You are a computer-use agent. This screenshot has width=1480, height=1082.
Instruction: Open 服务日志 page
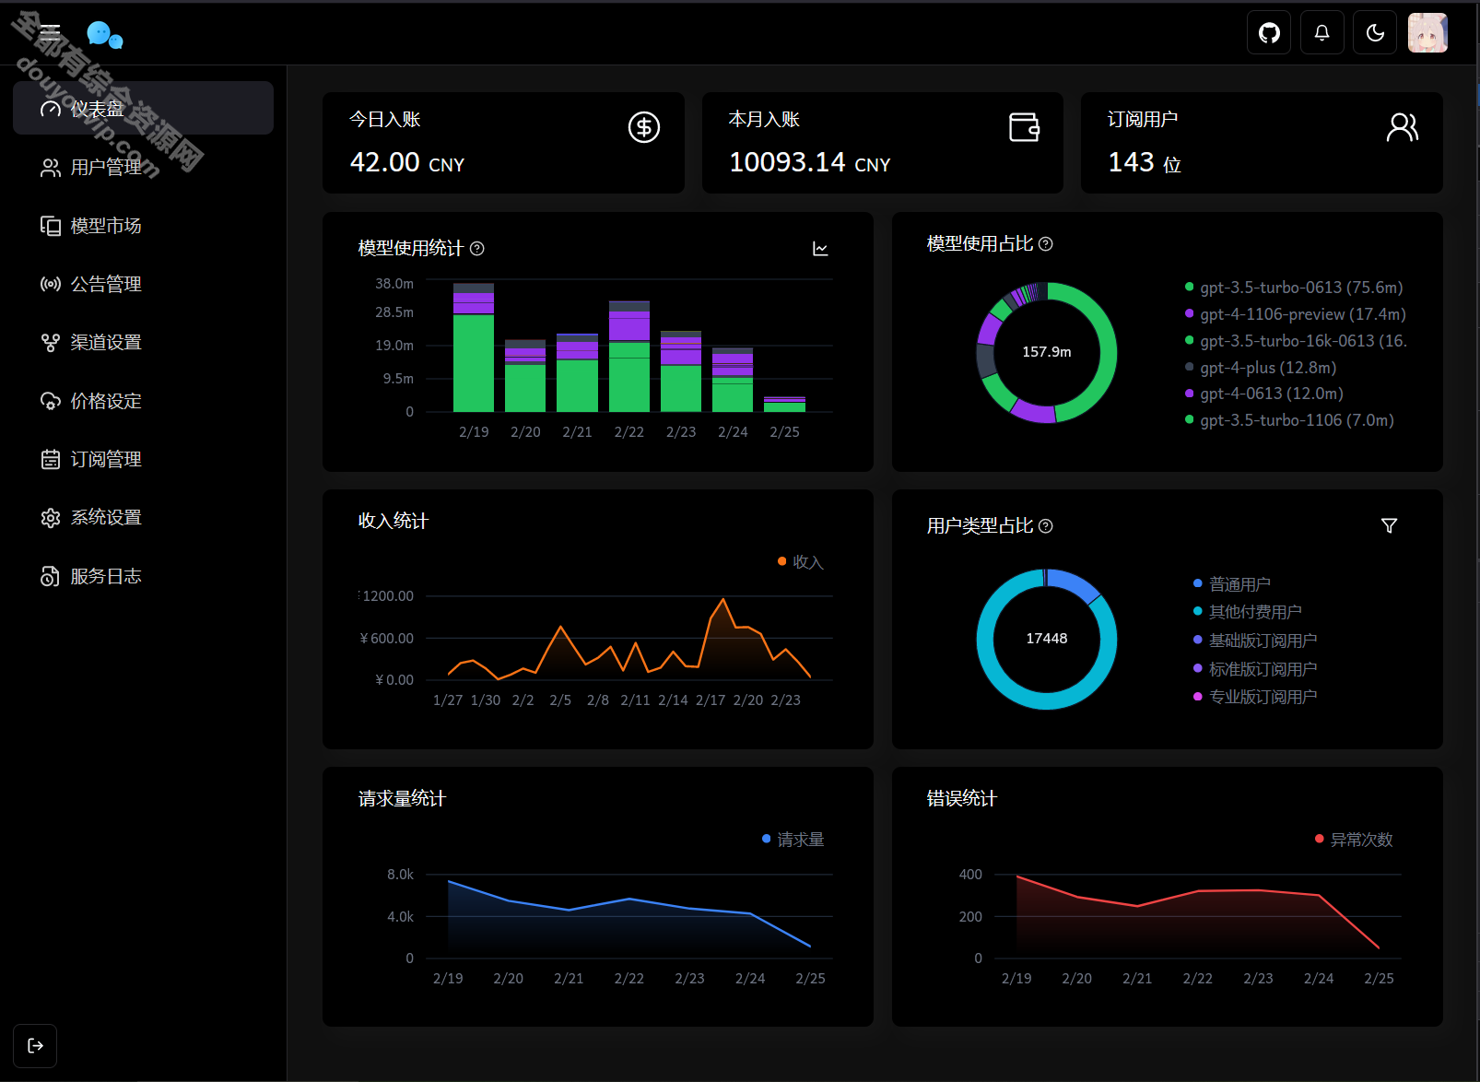(143, 576)
